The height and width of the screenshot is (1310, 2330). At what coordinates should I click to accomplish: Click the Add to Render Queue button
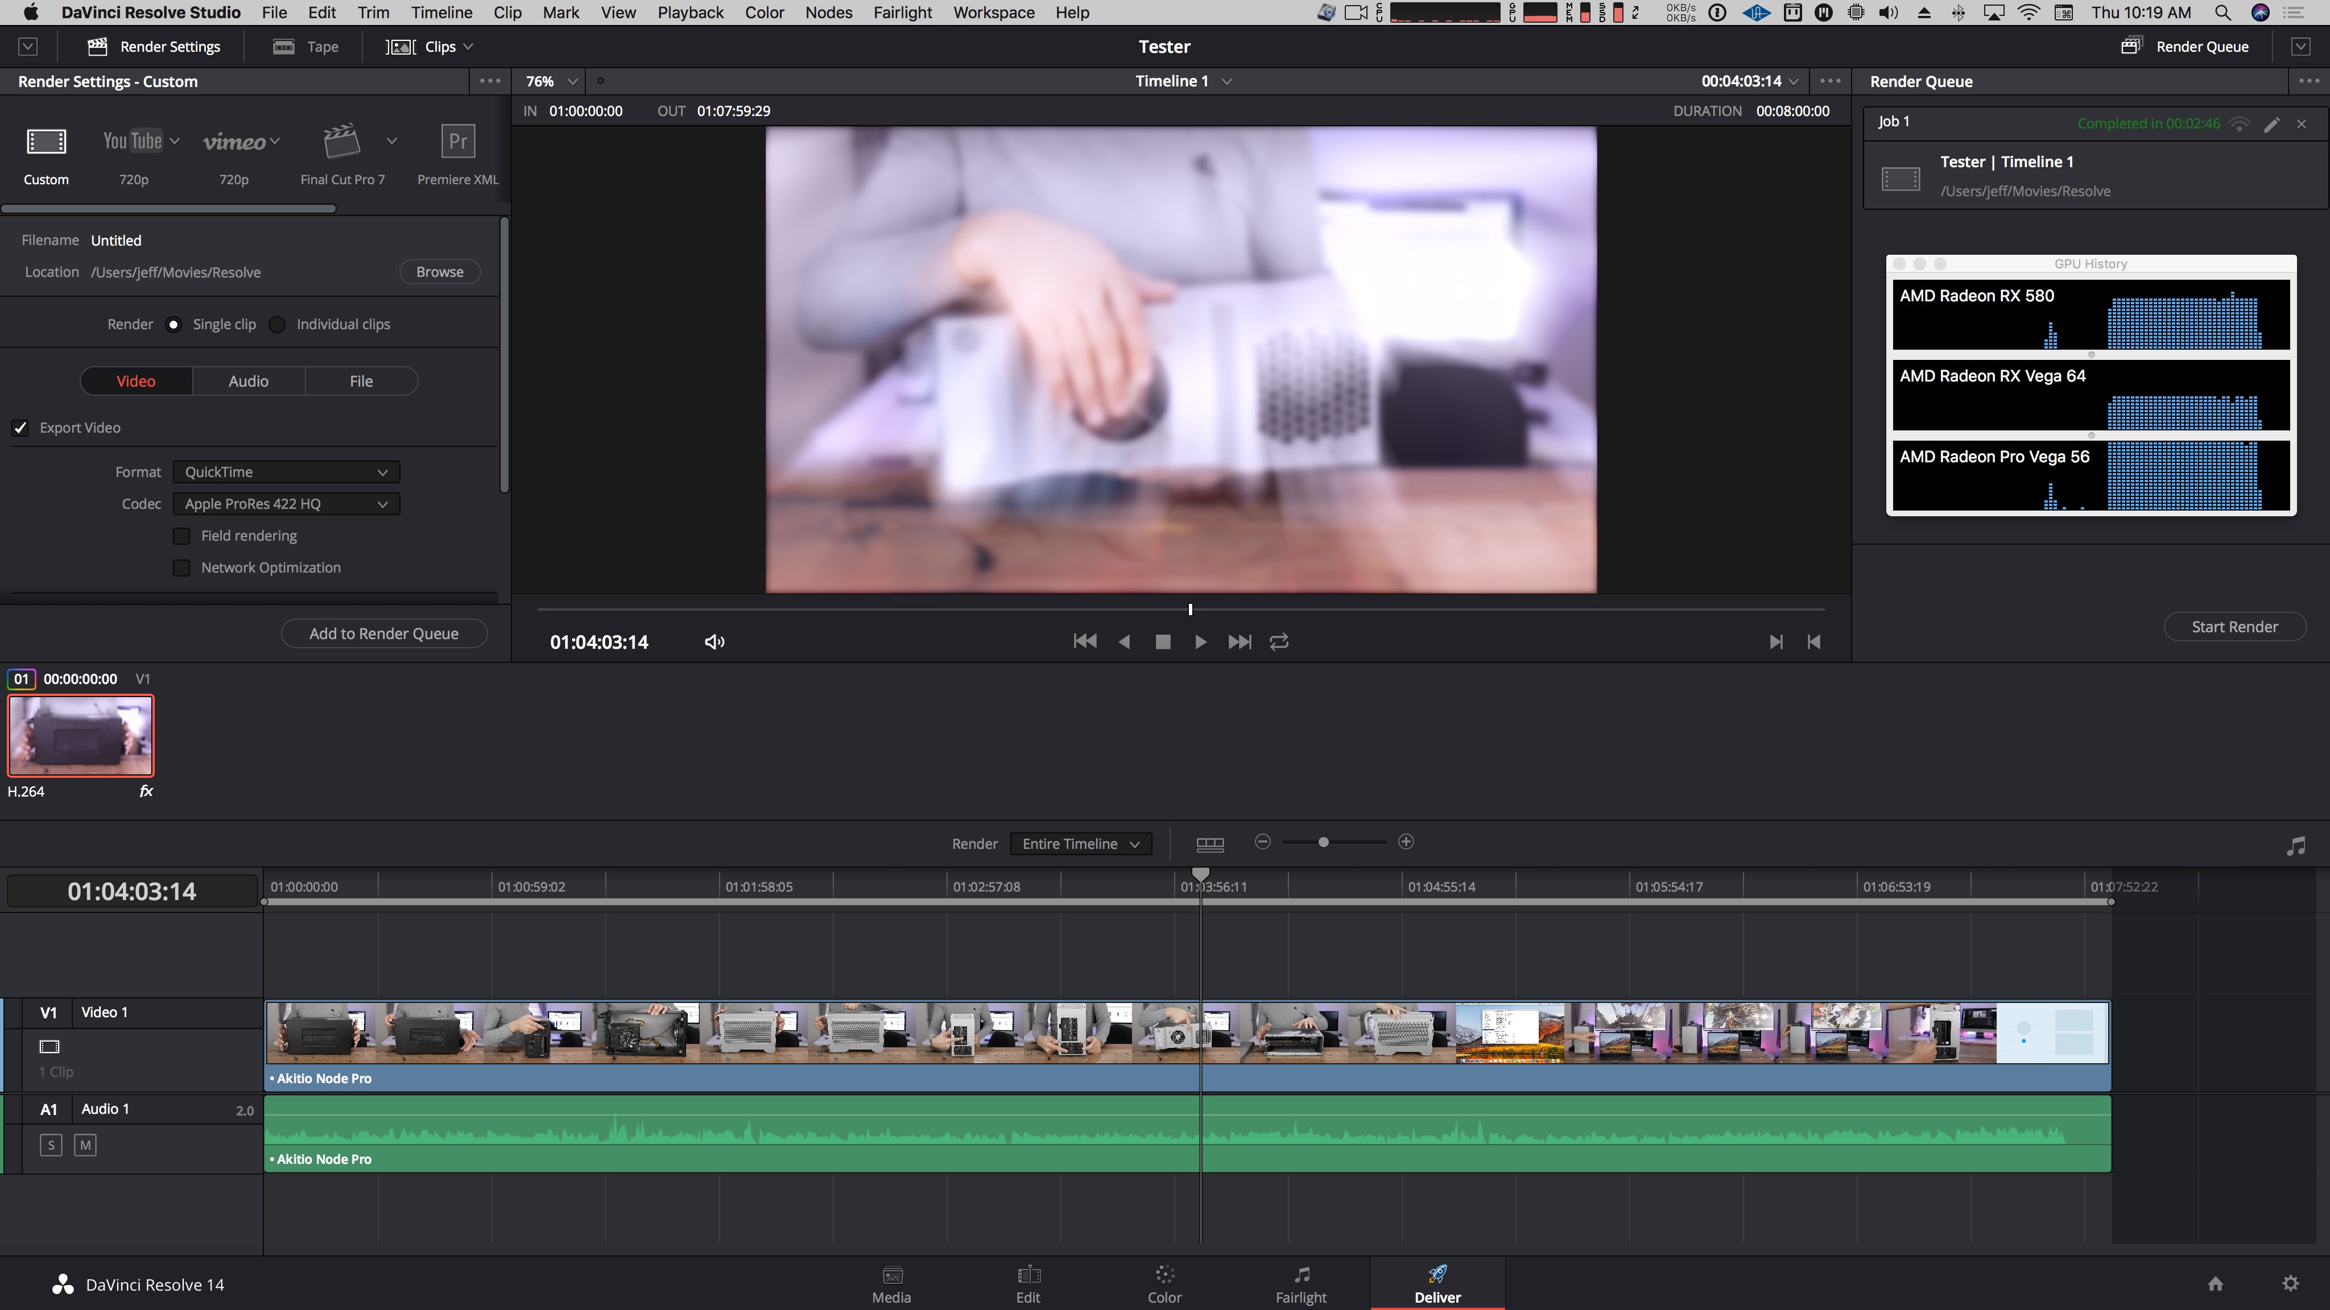click(383, 634)
